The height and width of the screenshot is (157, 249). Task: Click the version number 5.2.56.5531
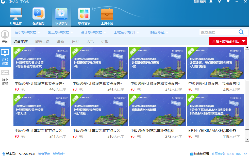pos(27,154)
